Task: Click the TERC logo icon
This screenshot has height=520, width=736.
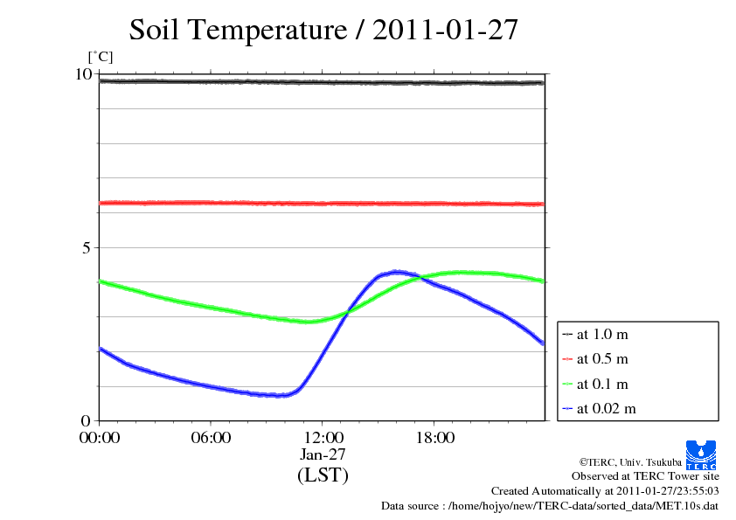Action: pyautogui.click(x=701, y=455)
